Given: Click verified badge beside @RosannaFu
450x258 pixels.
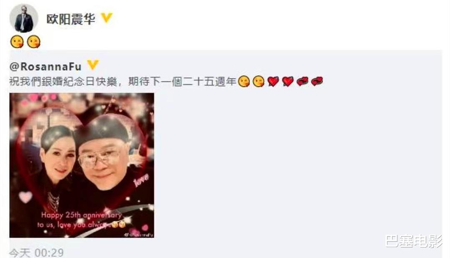Looking at the screenshot, I should coord(92,65).
